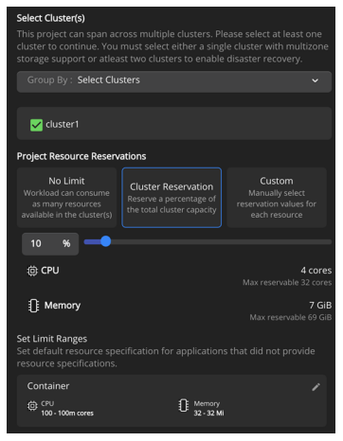Click the Container section title
343x441 pixels.
coord(48,386)
